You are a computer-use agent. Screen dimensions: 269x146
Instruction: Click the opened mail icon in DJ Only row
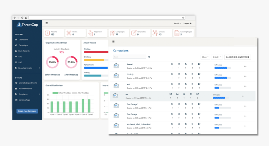(179, 74)
